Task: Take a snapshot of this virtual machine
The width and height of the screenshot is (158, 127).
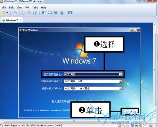Action: pyautogui.click(x=23, y=13)
